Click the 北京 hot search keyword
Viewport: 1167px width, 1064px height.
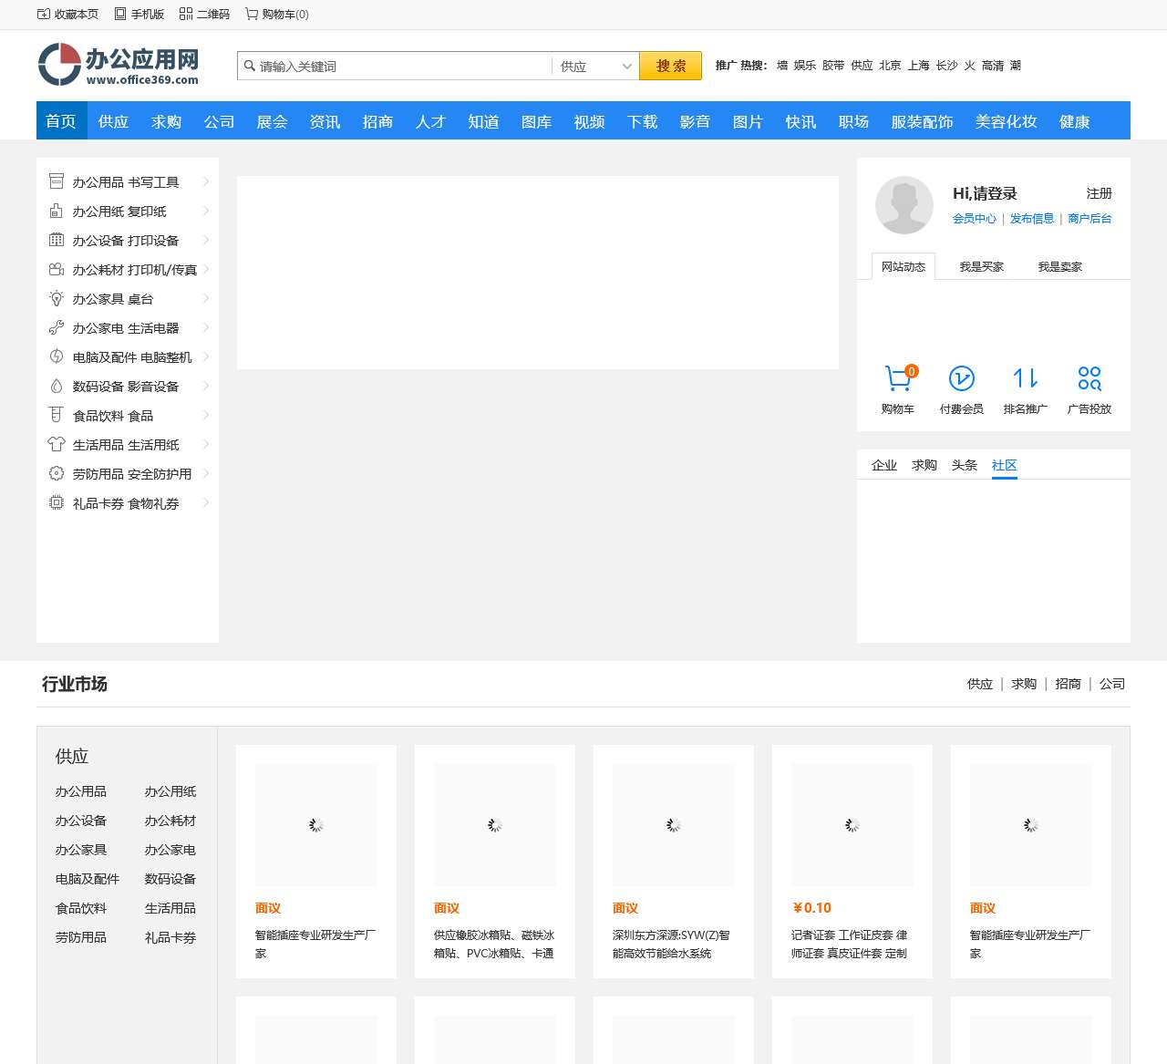[891, 66]
